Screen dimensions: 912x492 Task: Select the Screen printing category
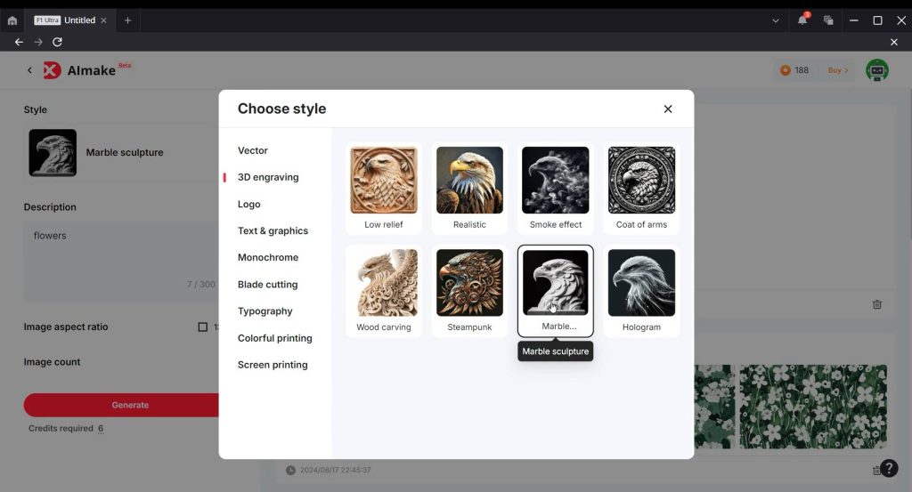click(273, 365)
